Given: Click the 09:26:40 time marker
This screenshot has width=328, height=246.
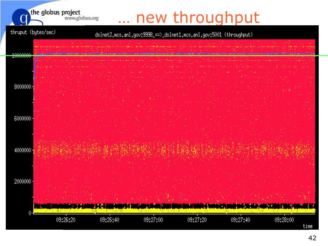Looking at the screenshot, I should tap(110, 220).
